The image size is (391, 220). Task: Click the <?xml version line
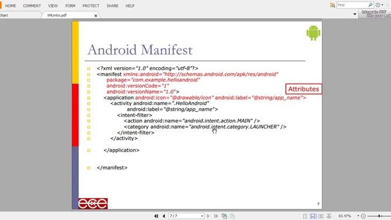(x=147, y=68)
